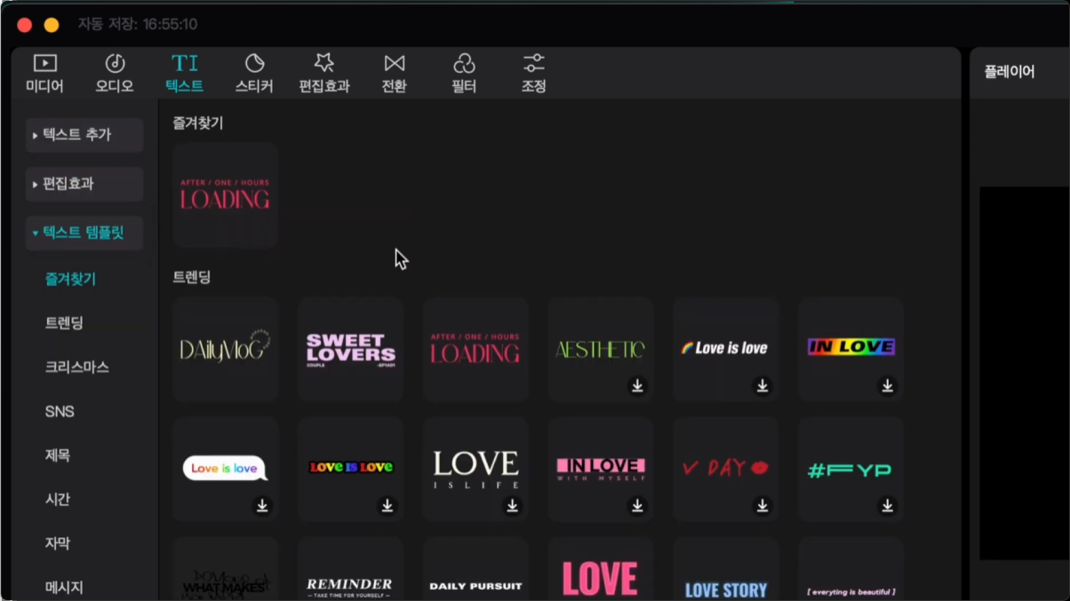Screen dimensions: 1070x601
Task: Collapse the 텍스트 템플릿 section
Action: coord(84,233)
